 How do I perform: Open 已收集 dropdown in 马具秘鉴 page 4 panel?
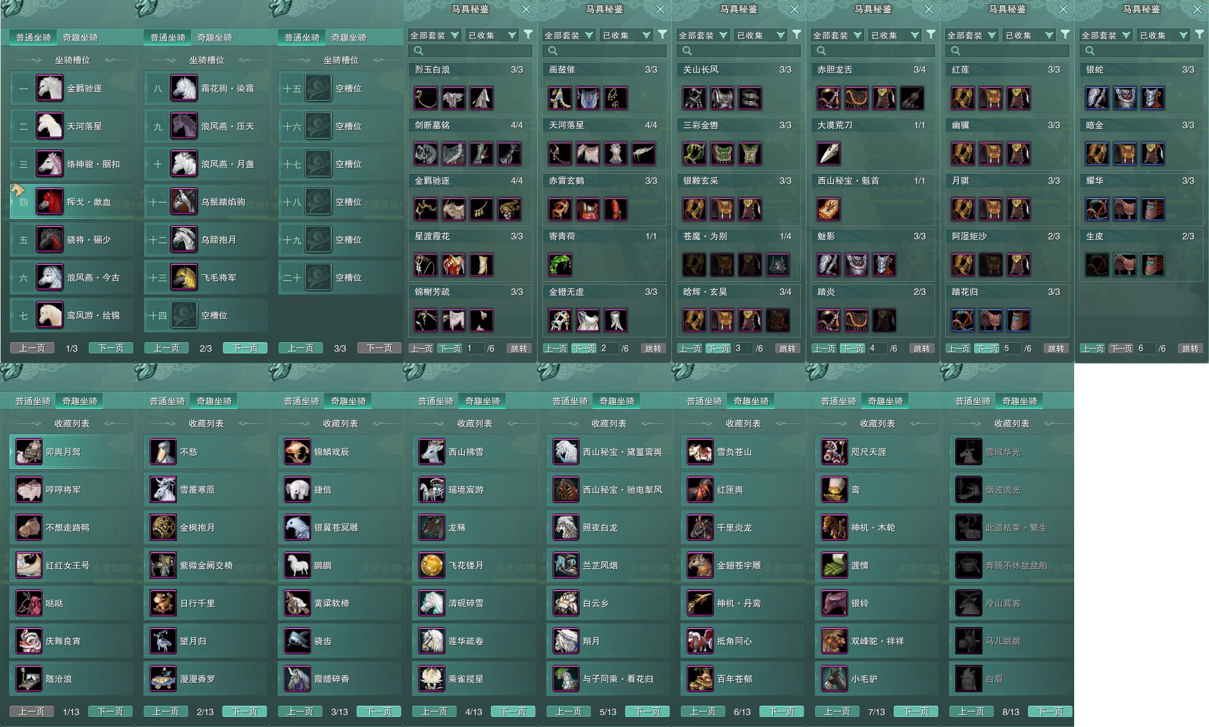click(894, 35)
